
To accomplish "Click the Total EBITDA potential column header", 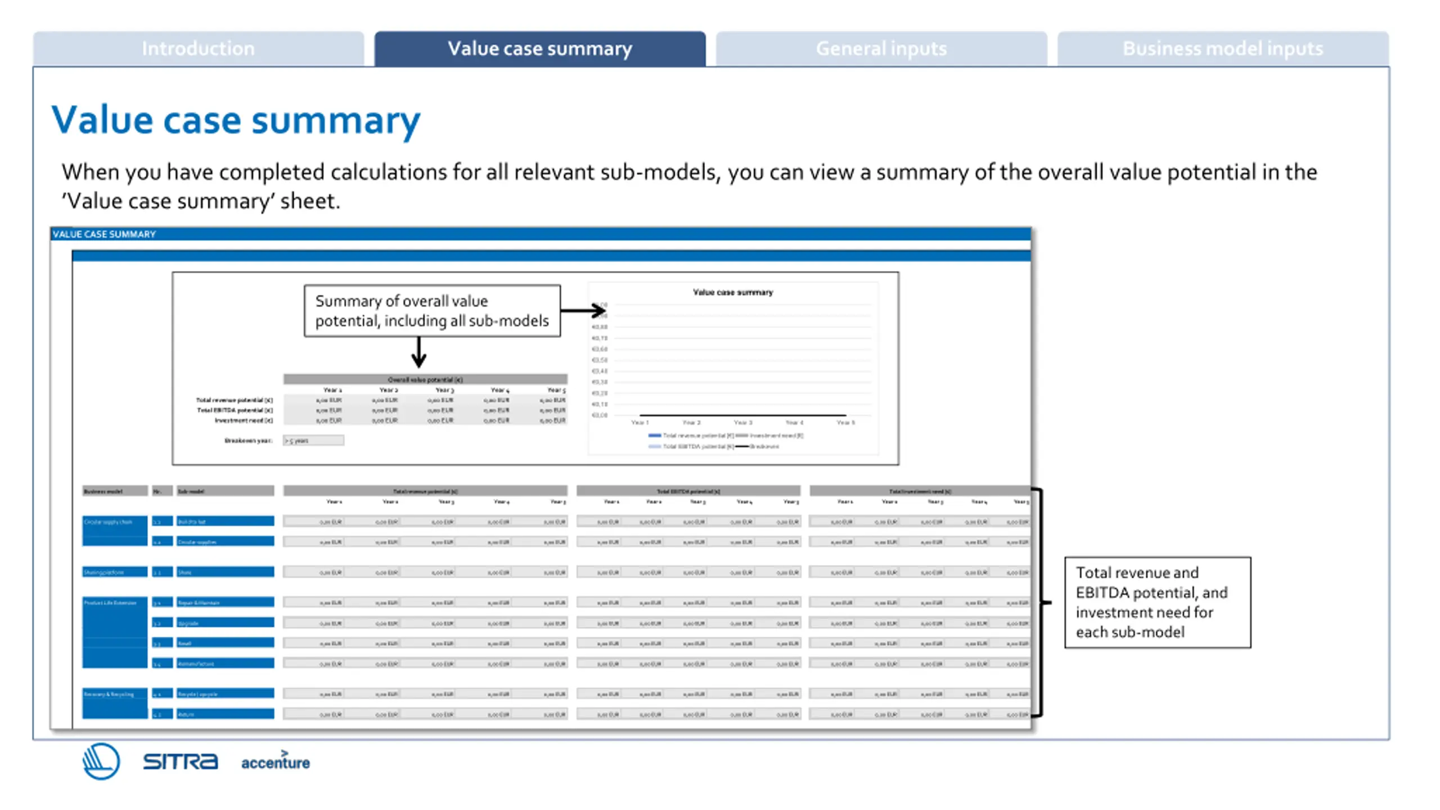I will (x=688, y=491).
